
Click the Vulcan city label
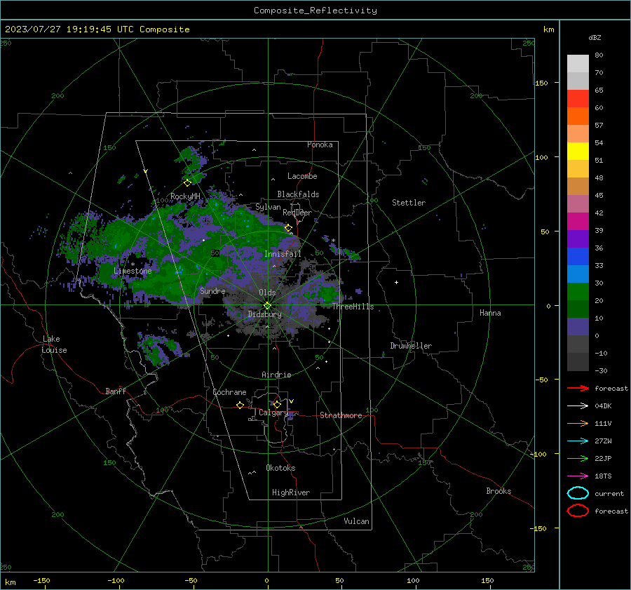[357, 521]
